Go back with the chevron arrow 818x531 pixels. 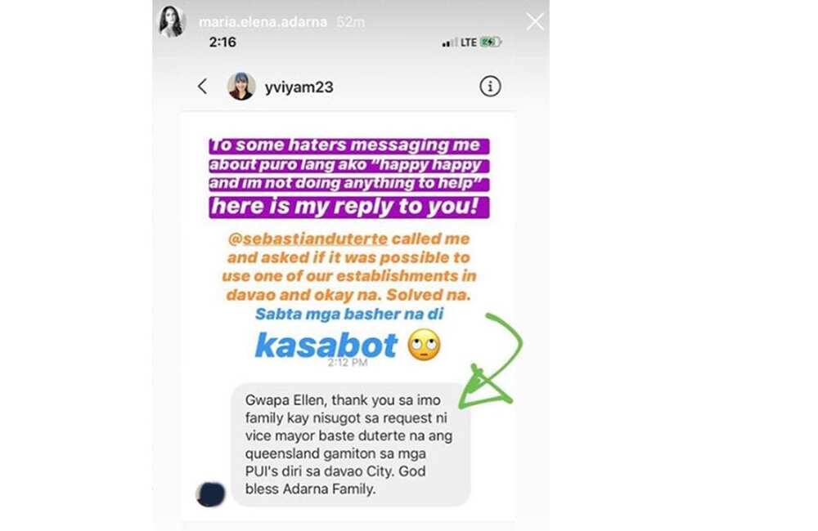coord(202,86)
